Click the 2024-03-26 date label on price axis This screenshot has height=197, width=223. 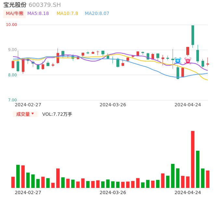(113, 105)
